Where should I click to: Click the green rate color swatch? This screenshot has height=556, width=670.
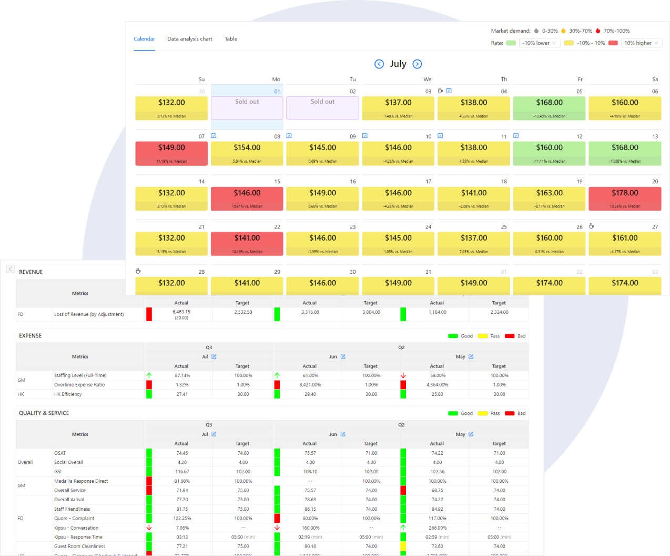(x=511, y=43)
